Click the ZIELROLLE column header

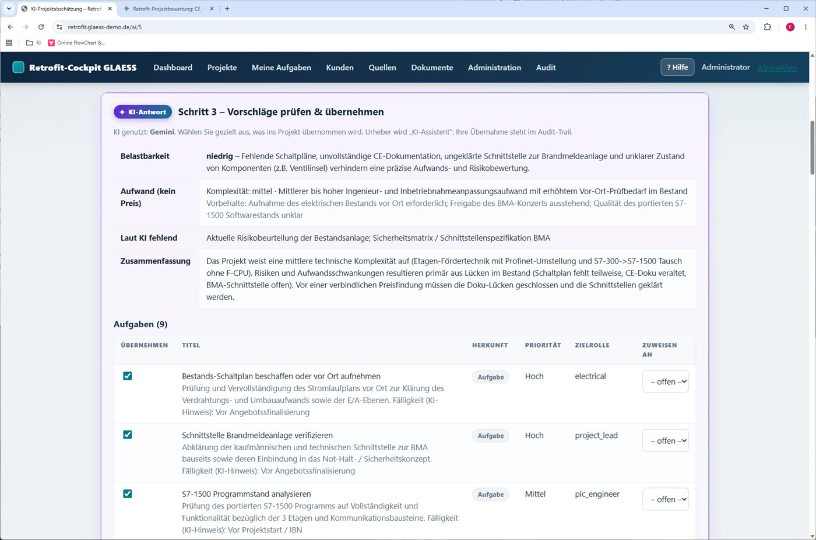click(592, 345)
